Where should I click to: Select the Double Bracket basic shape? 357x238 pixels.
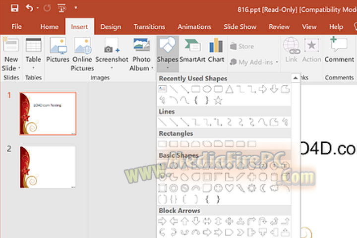(x=162, y=199)
